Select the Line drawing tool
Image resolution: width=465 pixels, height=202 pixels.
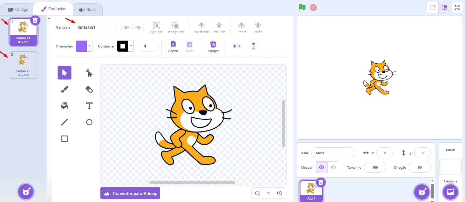65,122
